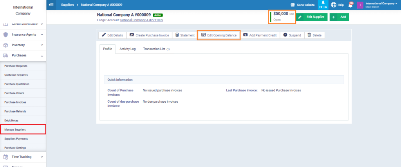Open ledger account link National Company A #2211009
Screen dimensions: 401x167
pos(142,20)
